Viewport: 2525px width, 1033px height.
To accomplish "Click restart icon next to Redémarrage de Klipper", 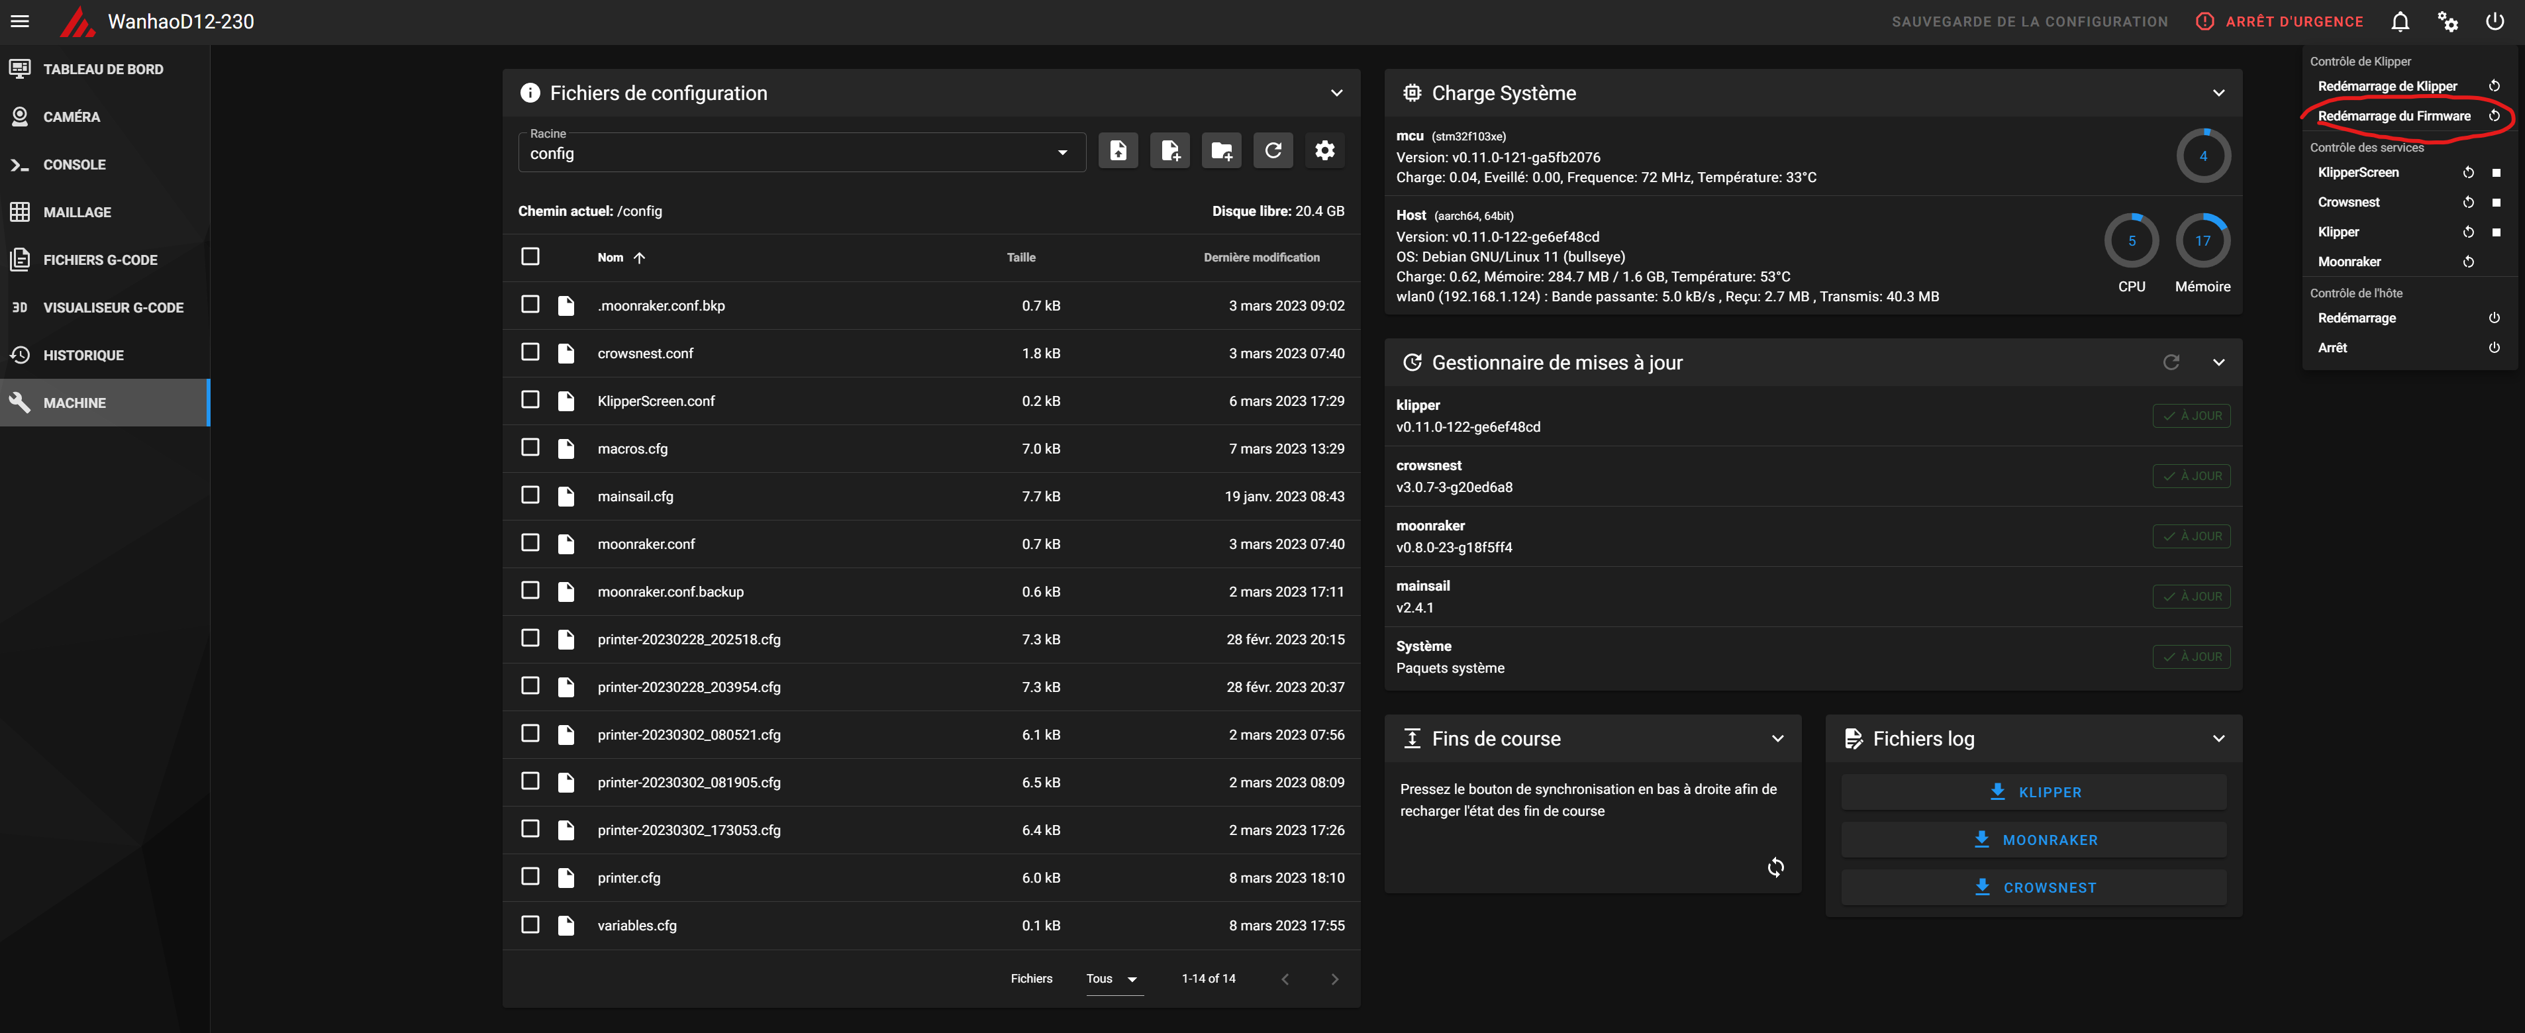I will tap(2494, 86).
